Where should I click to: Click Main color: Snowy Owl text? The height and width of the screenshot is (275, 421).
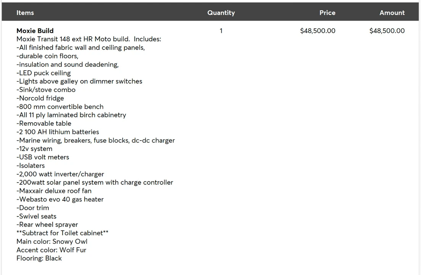coord(52,241)
